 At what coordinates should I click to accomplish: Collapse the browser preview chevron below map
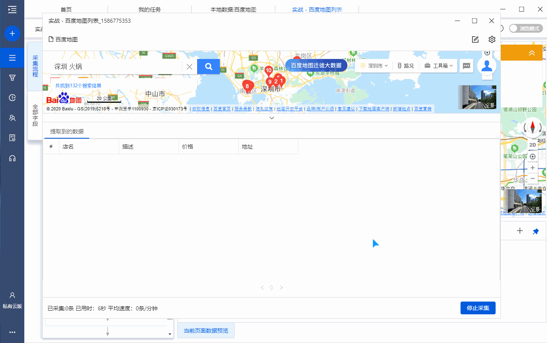point(272,118)
